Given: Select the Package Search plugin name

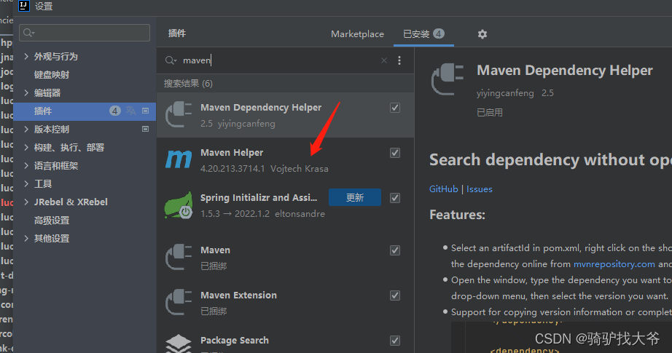Looking at the screenshot, I should click(235, 340).
